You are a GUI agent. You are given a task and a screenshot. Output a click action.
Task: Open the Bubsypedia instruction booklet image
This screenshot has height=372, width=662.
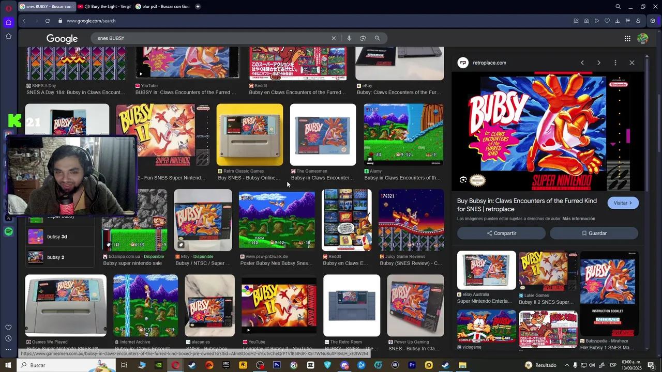pos(609,293)
